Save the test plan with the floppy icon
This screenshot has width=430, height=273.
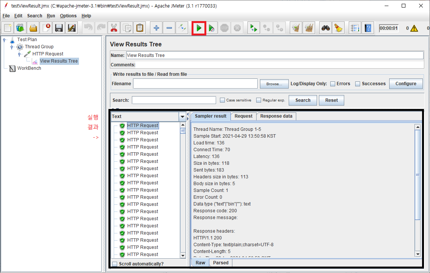coord(59,28)
